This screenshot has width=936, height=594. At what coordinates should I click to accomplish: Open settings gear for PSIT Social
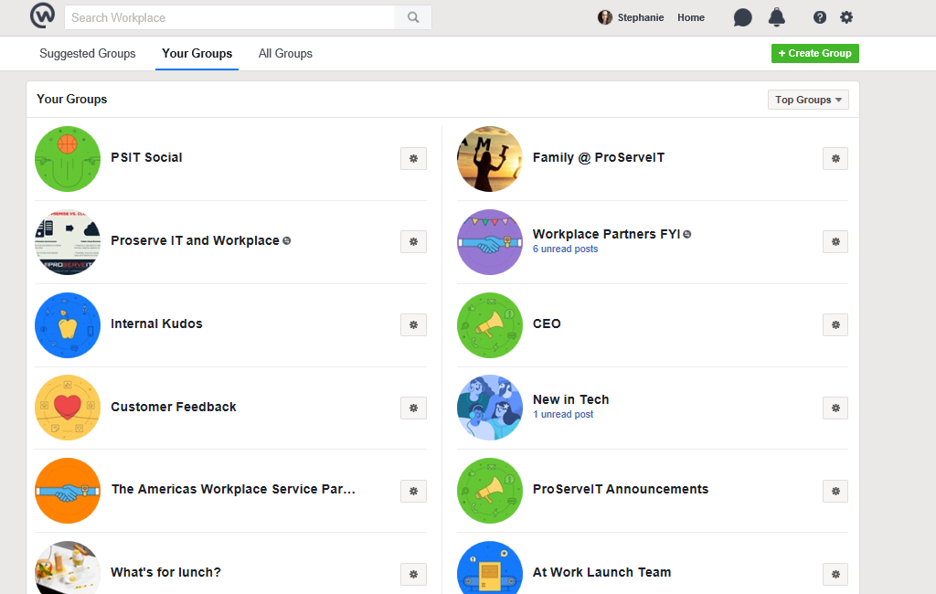point(413,159)
